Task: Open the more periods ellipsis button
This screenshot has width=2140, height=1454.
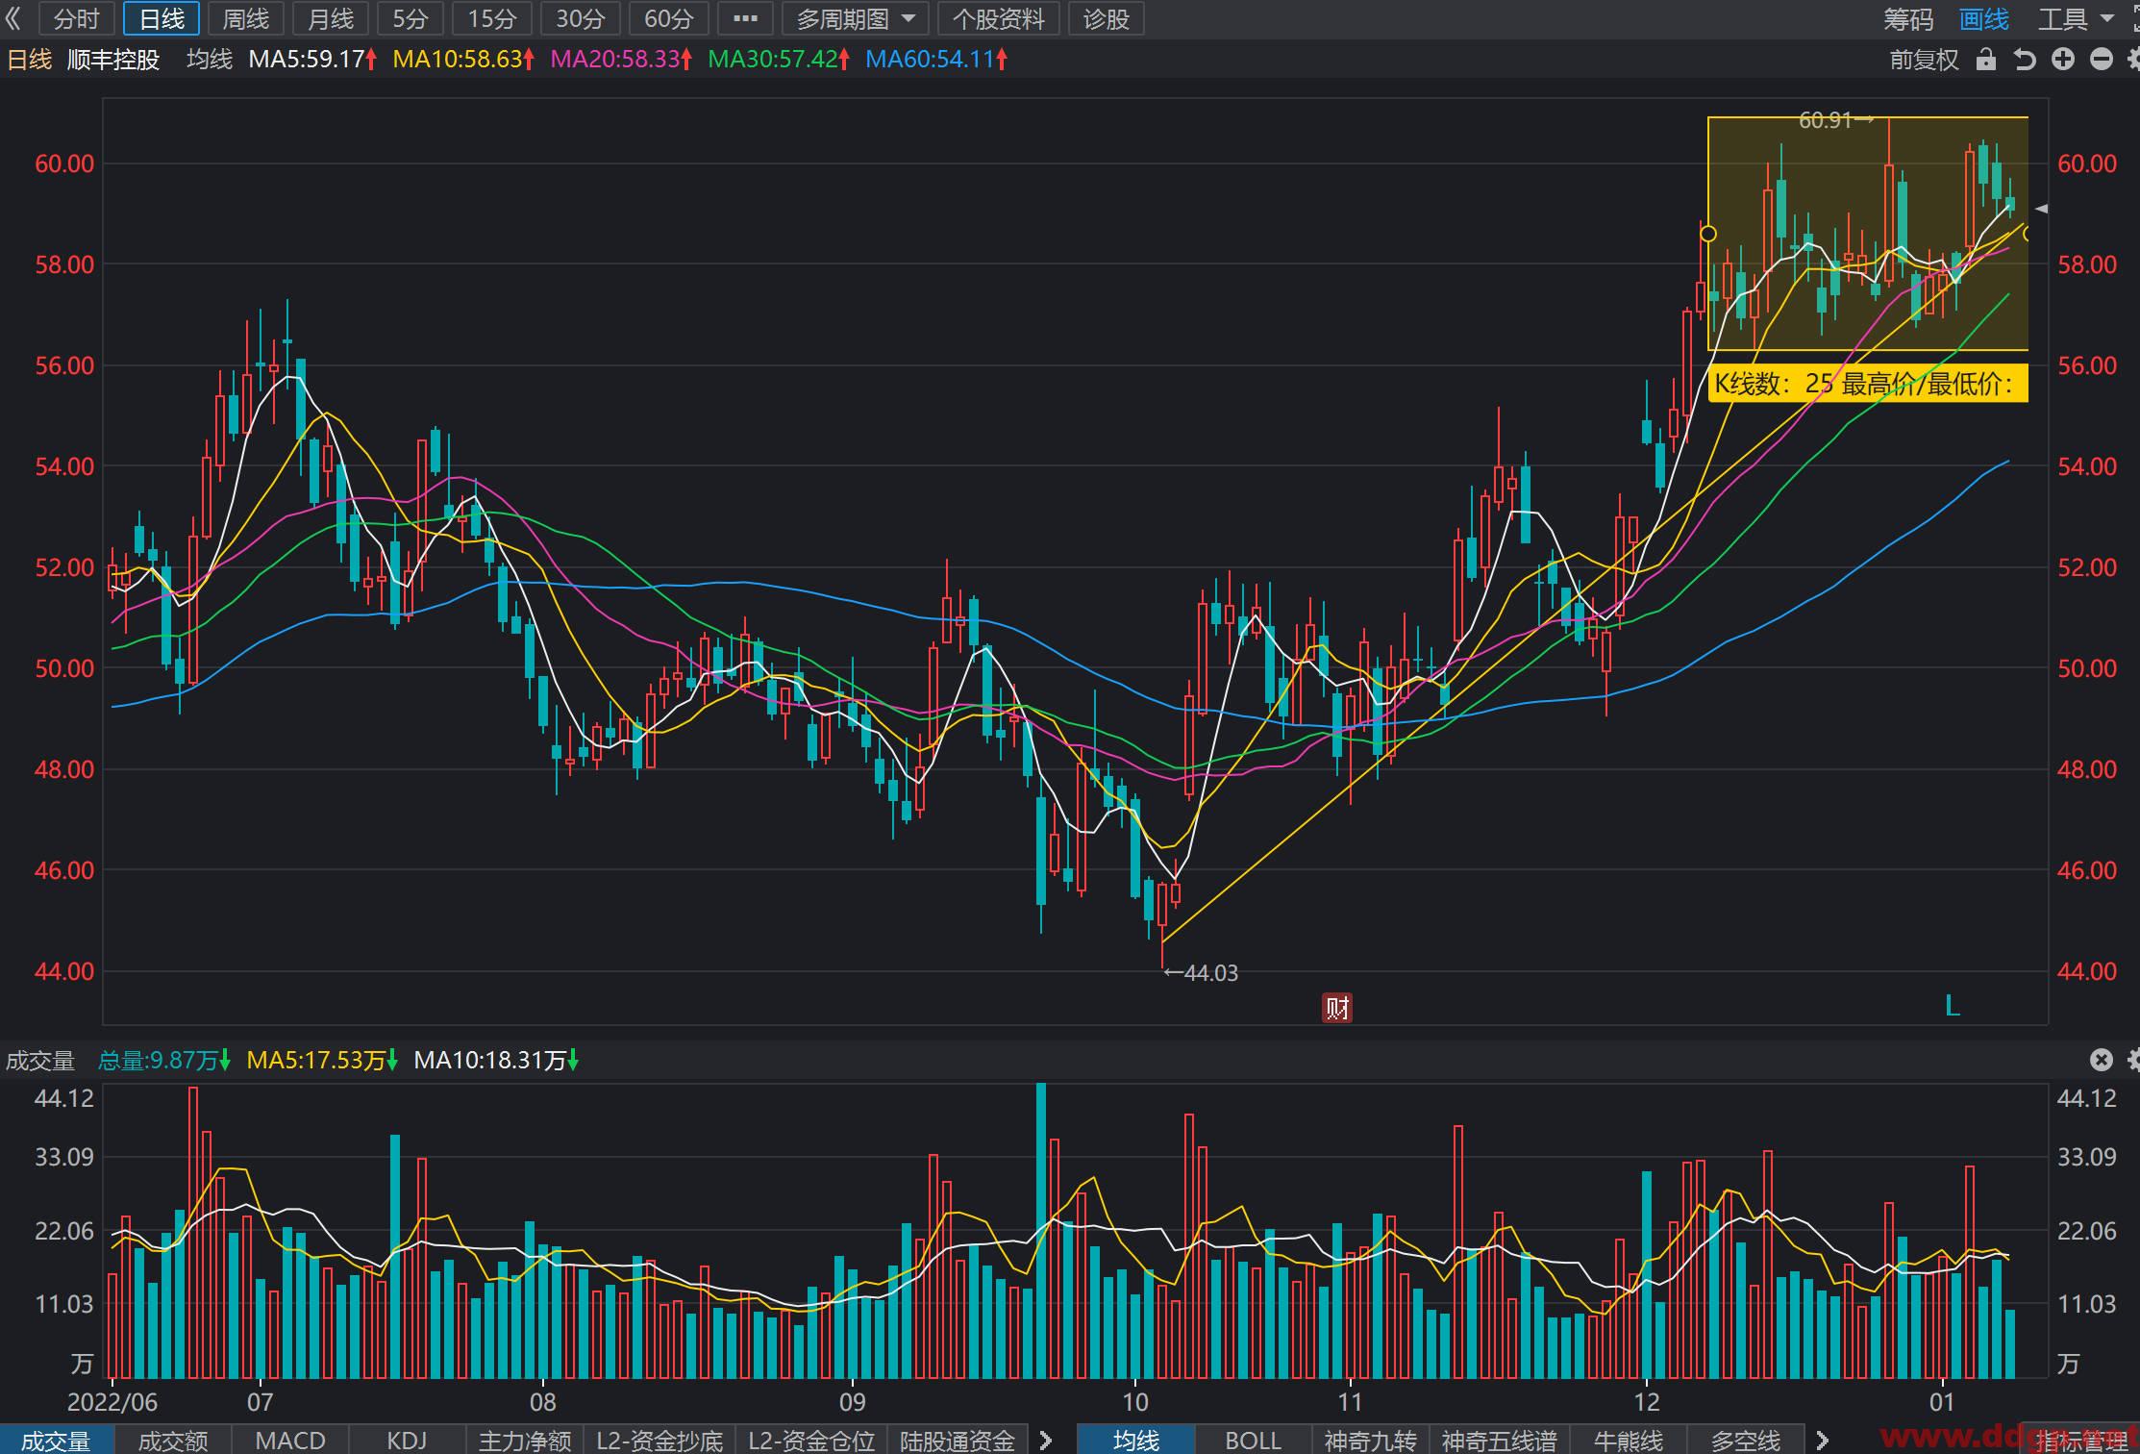Action: 745,18
